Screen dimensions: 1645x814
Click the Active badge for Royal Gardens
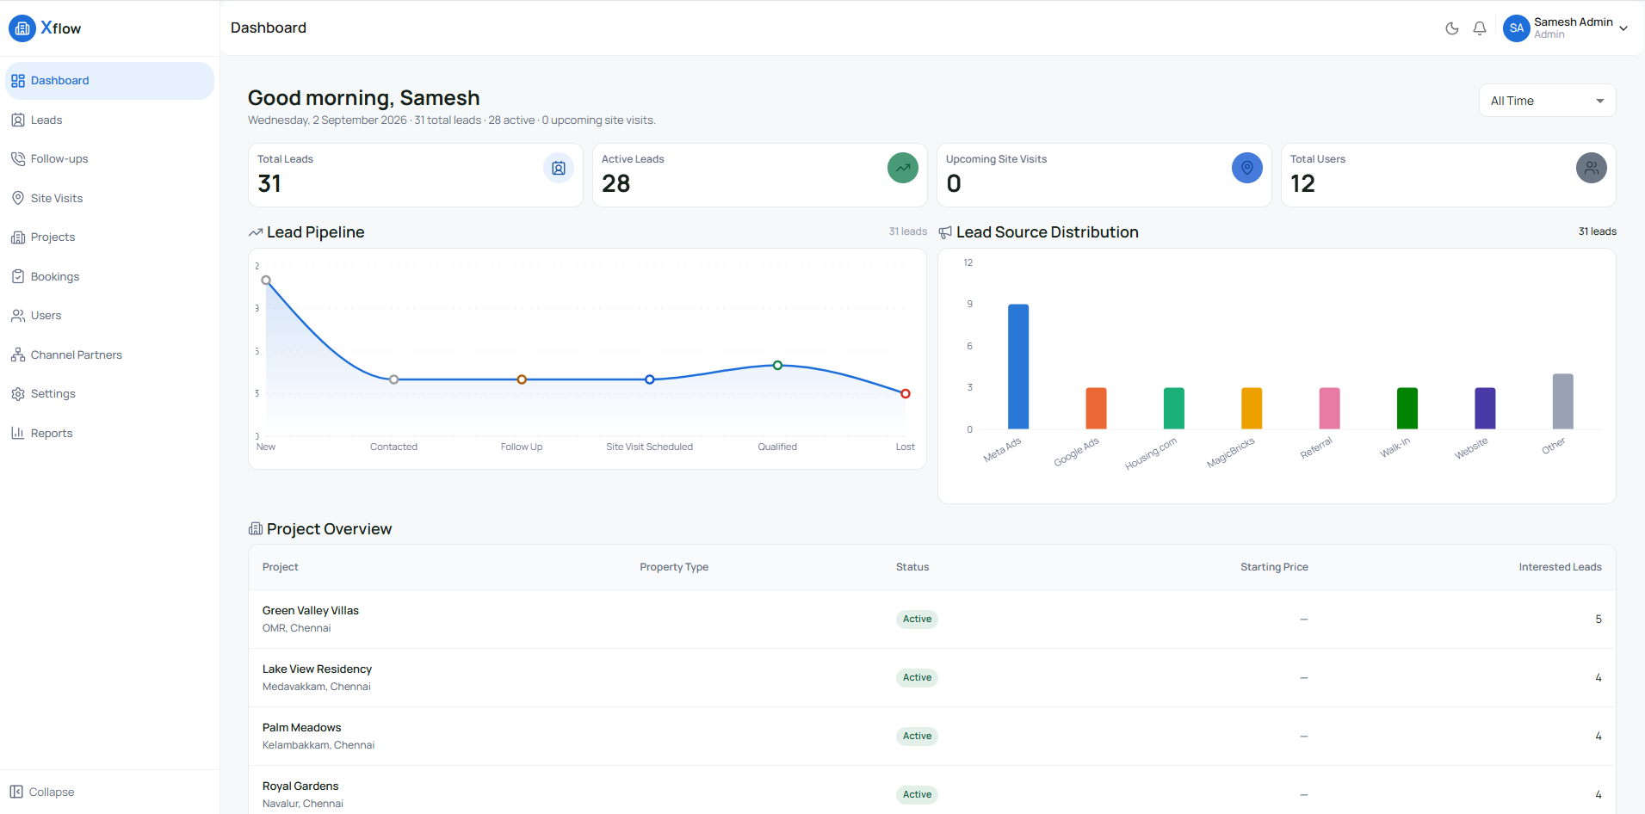(917, 795)
